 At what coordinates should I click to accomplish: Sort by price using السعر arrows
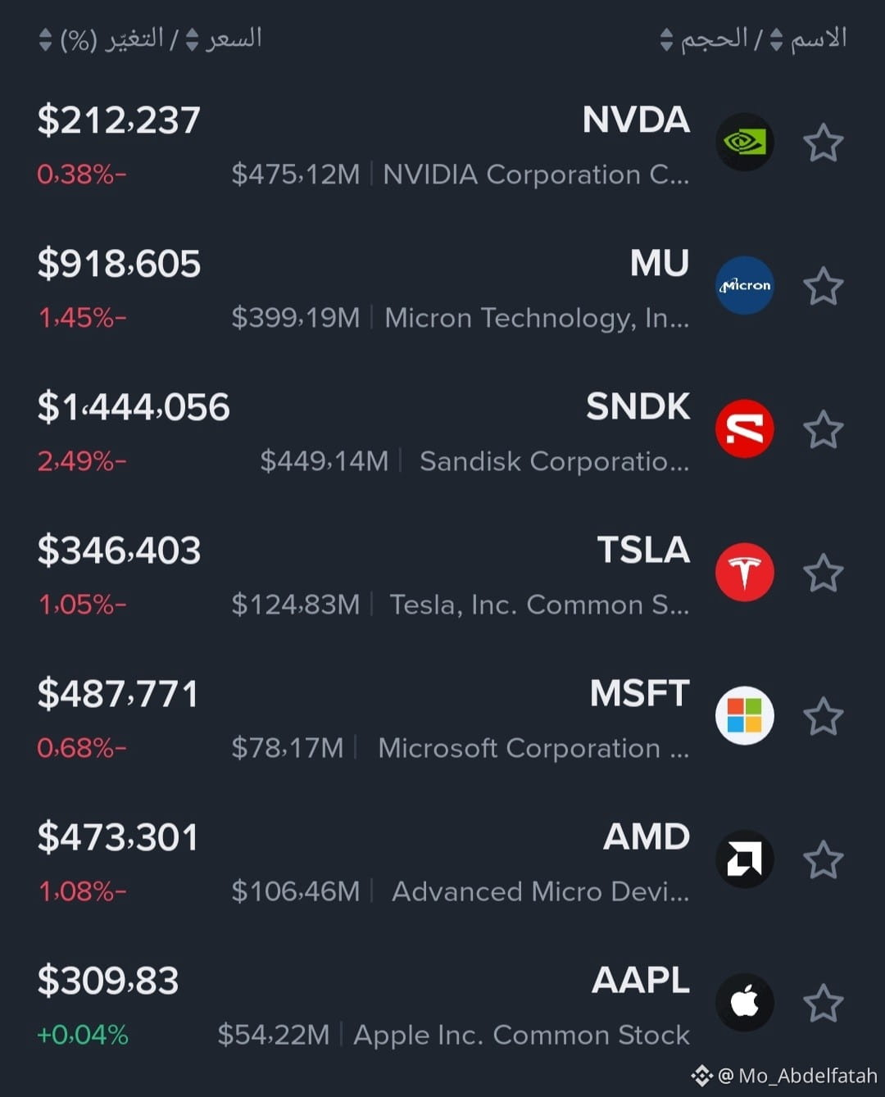click(x=192, y=39)
